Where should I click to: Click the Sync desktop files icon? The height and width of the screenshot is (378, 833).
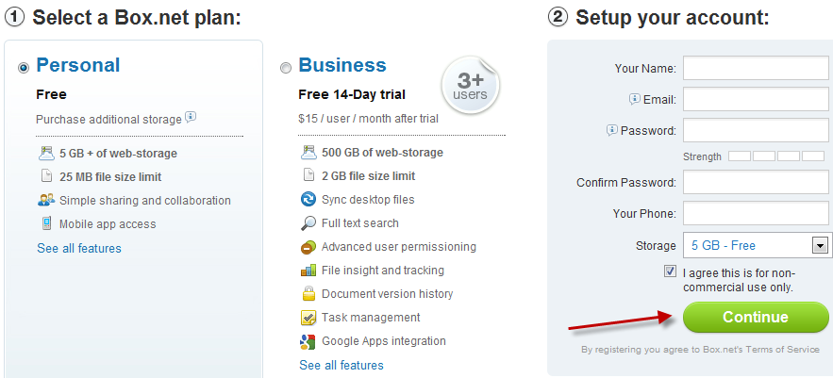(308, 200)
